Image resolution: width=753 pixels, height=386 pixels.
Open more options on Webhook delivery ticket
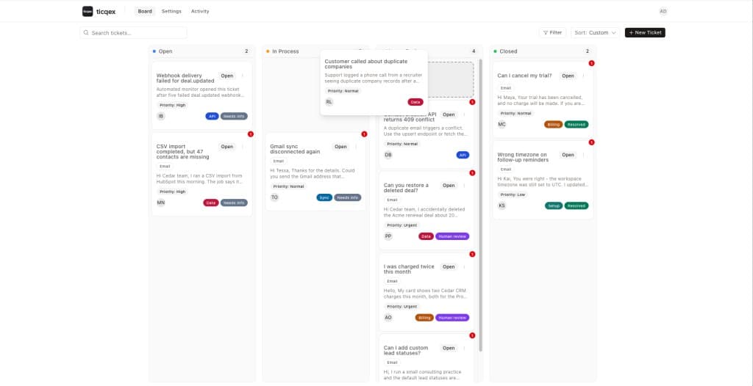point(243,76)
